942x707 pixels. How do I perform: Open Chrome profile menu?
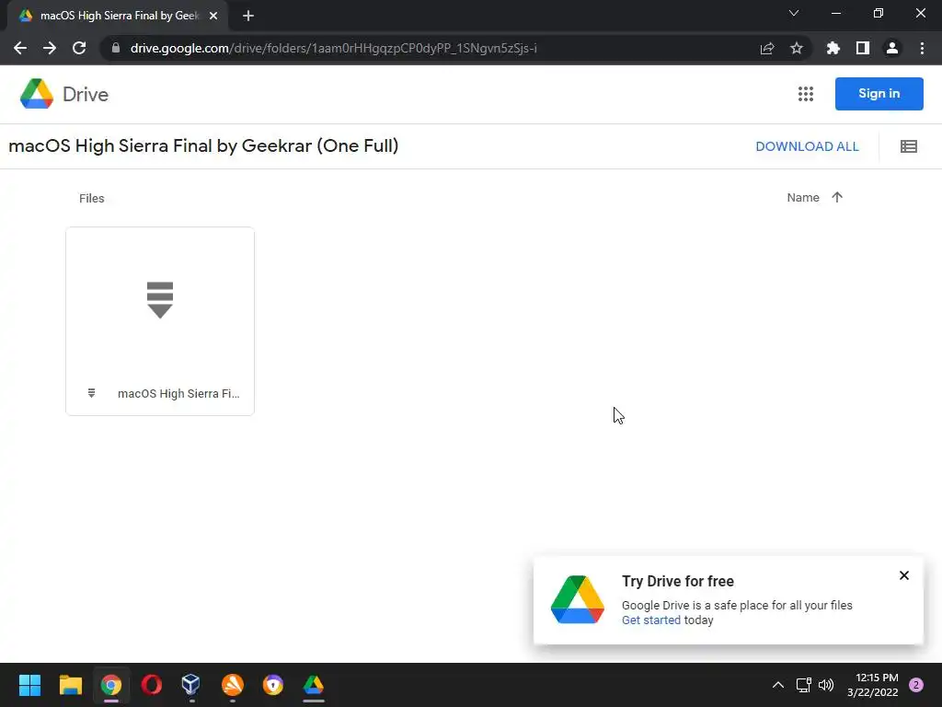pyautogui.click(x=892, y=48)
